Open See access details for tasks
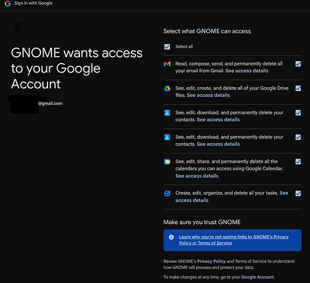Screen dimensions: 310x283 [232, 196]
